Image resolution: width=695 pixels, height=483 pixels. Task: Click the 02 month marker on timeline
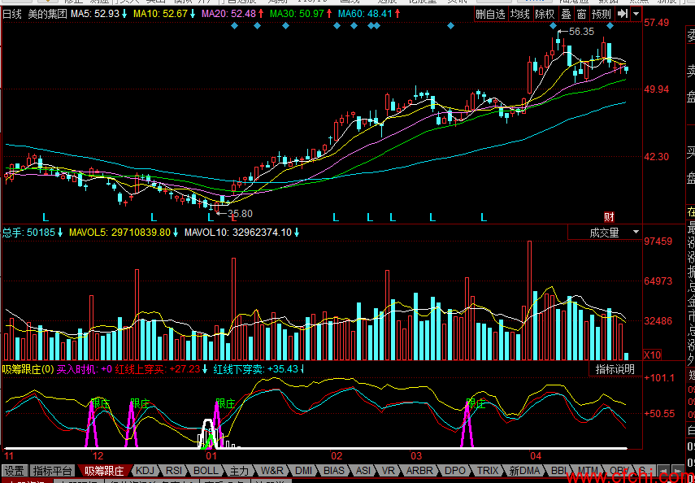point(337,456)
